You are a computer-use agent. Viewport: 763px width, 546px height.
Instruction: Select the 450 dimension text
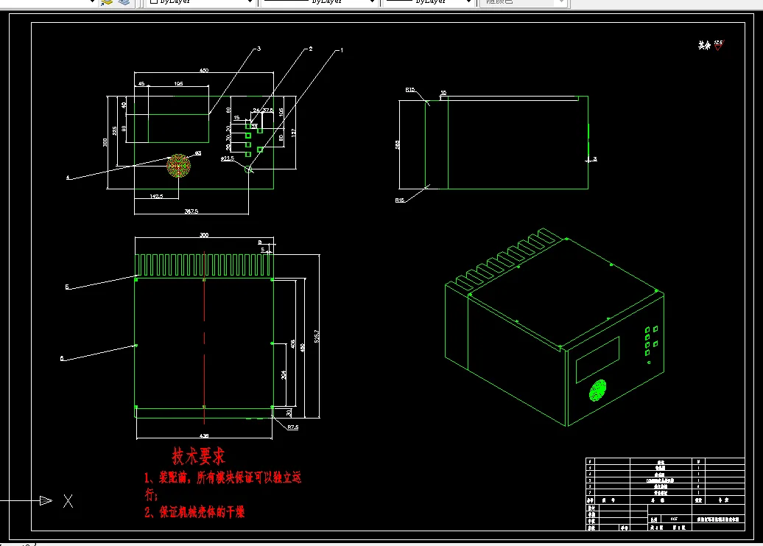pos(204,71)
